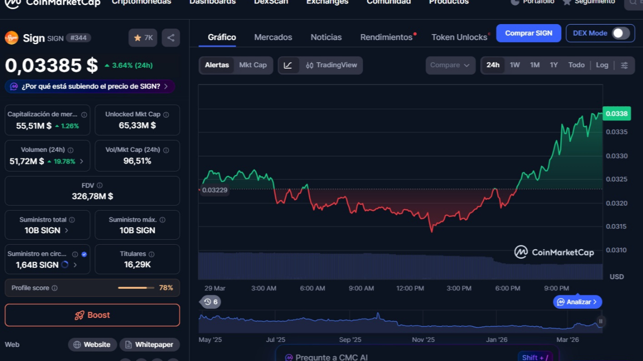Open the Compare dropdown
Screen dimensions: 643x361
point(450,65)
